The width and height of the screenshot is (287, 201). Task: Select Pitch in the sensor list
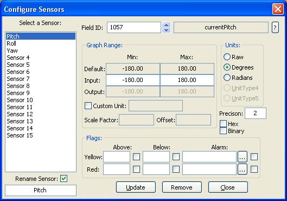pyautogui.click(x=41, y=36)
